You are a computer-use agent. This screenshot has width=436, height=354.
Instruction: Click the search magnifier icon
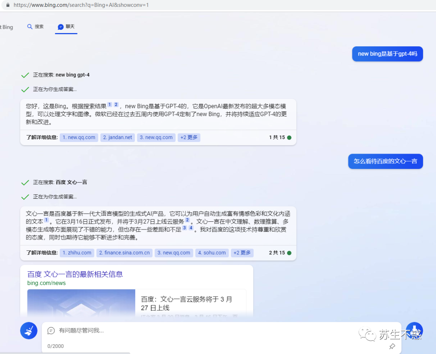pos(29,27)
